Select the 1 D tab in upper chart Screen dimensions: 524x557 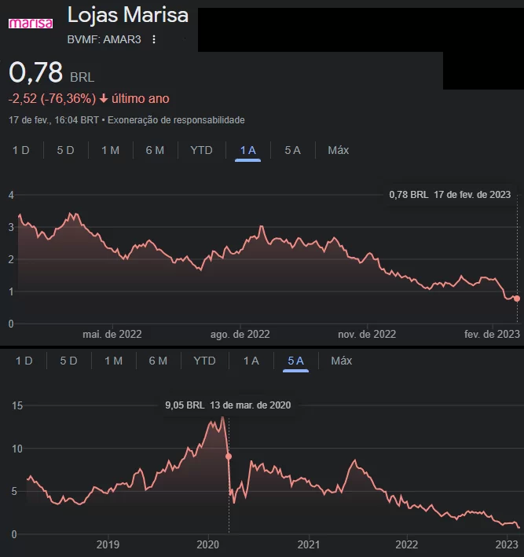21,150
